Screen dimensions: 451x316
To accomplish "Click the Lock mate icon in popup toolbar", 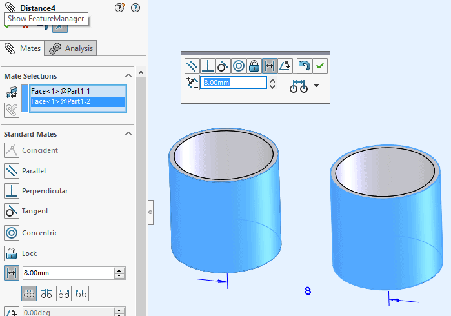I will (x=254, y=65).
